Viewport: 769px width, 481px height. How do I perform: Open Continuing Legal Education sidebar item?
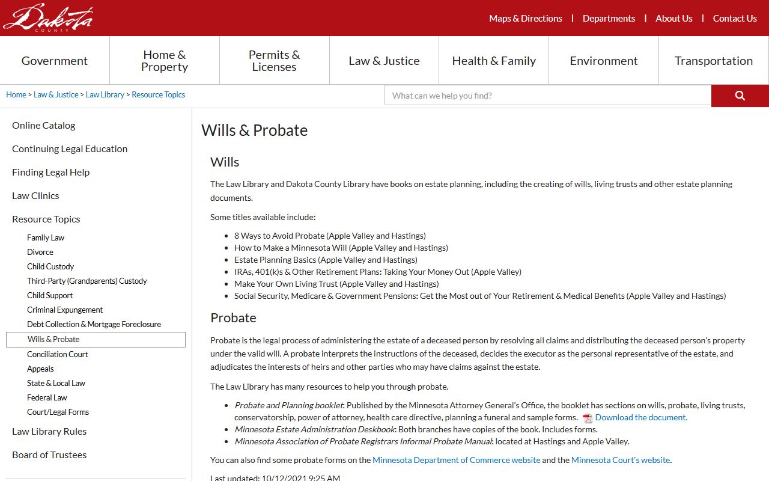[x=70, y=149]
